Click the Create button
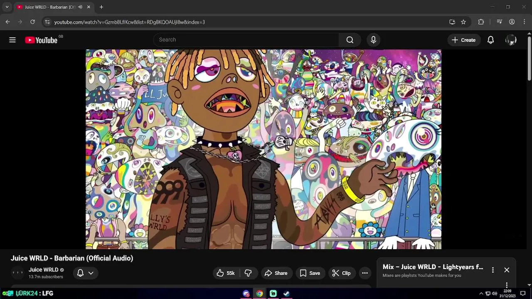Viewport: 532px width, 299px height. click(463, 40)
